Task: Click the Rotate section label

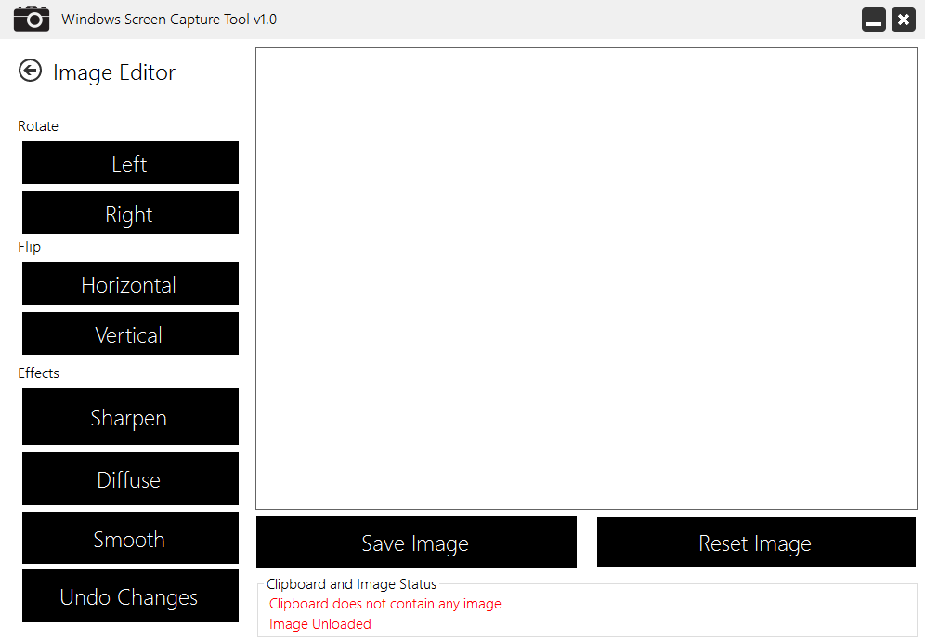Action: point(38,125)
